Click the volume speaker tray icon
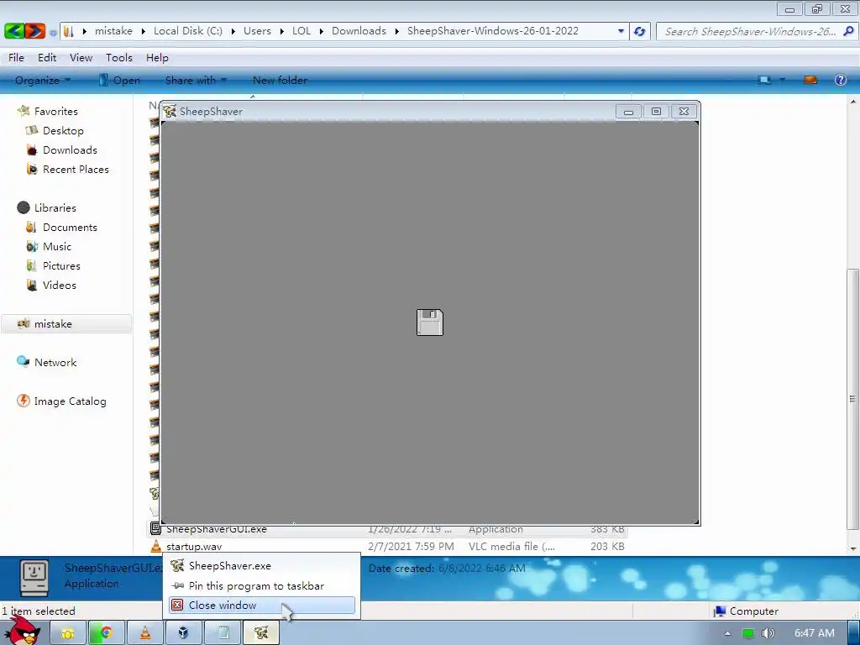This screenshot has height=645, width=860. [x=768, y=633]
